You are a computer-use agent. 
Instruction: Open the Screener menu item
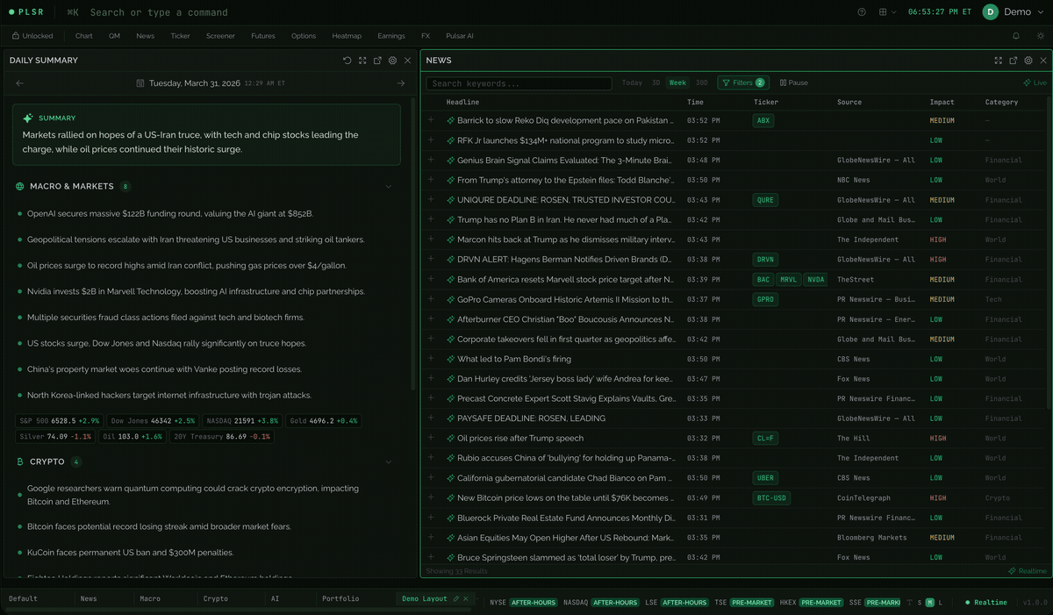coord(221,36)
